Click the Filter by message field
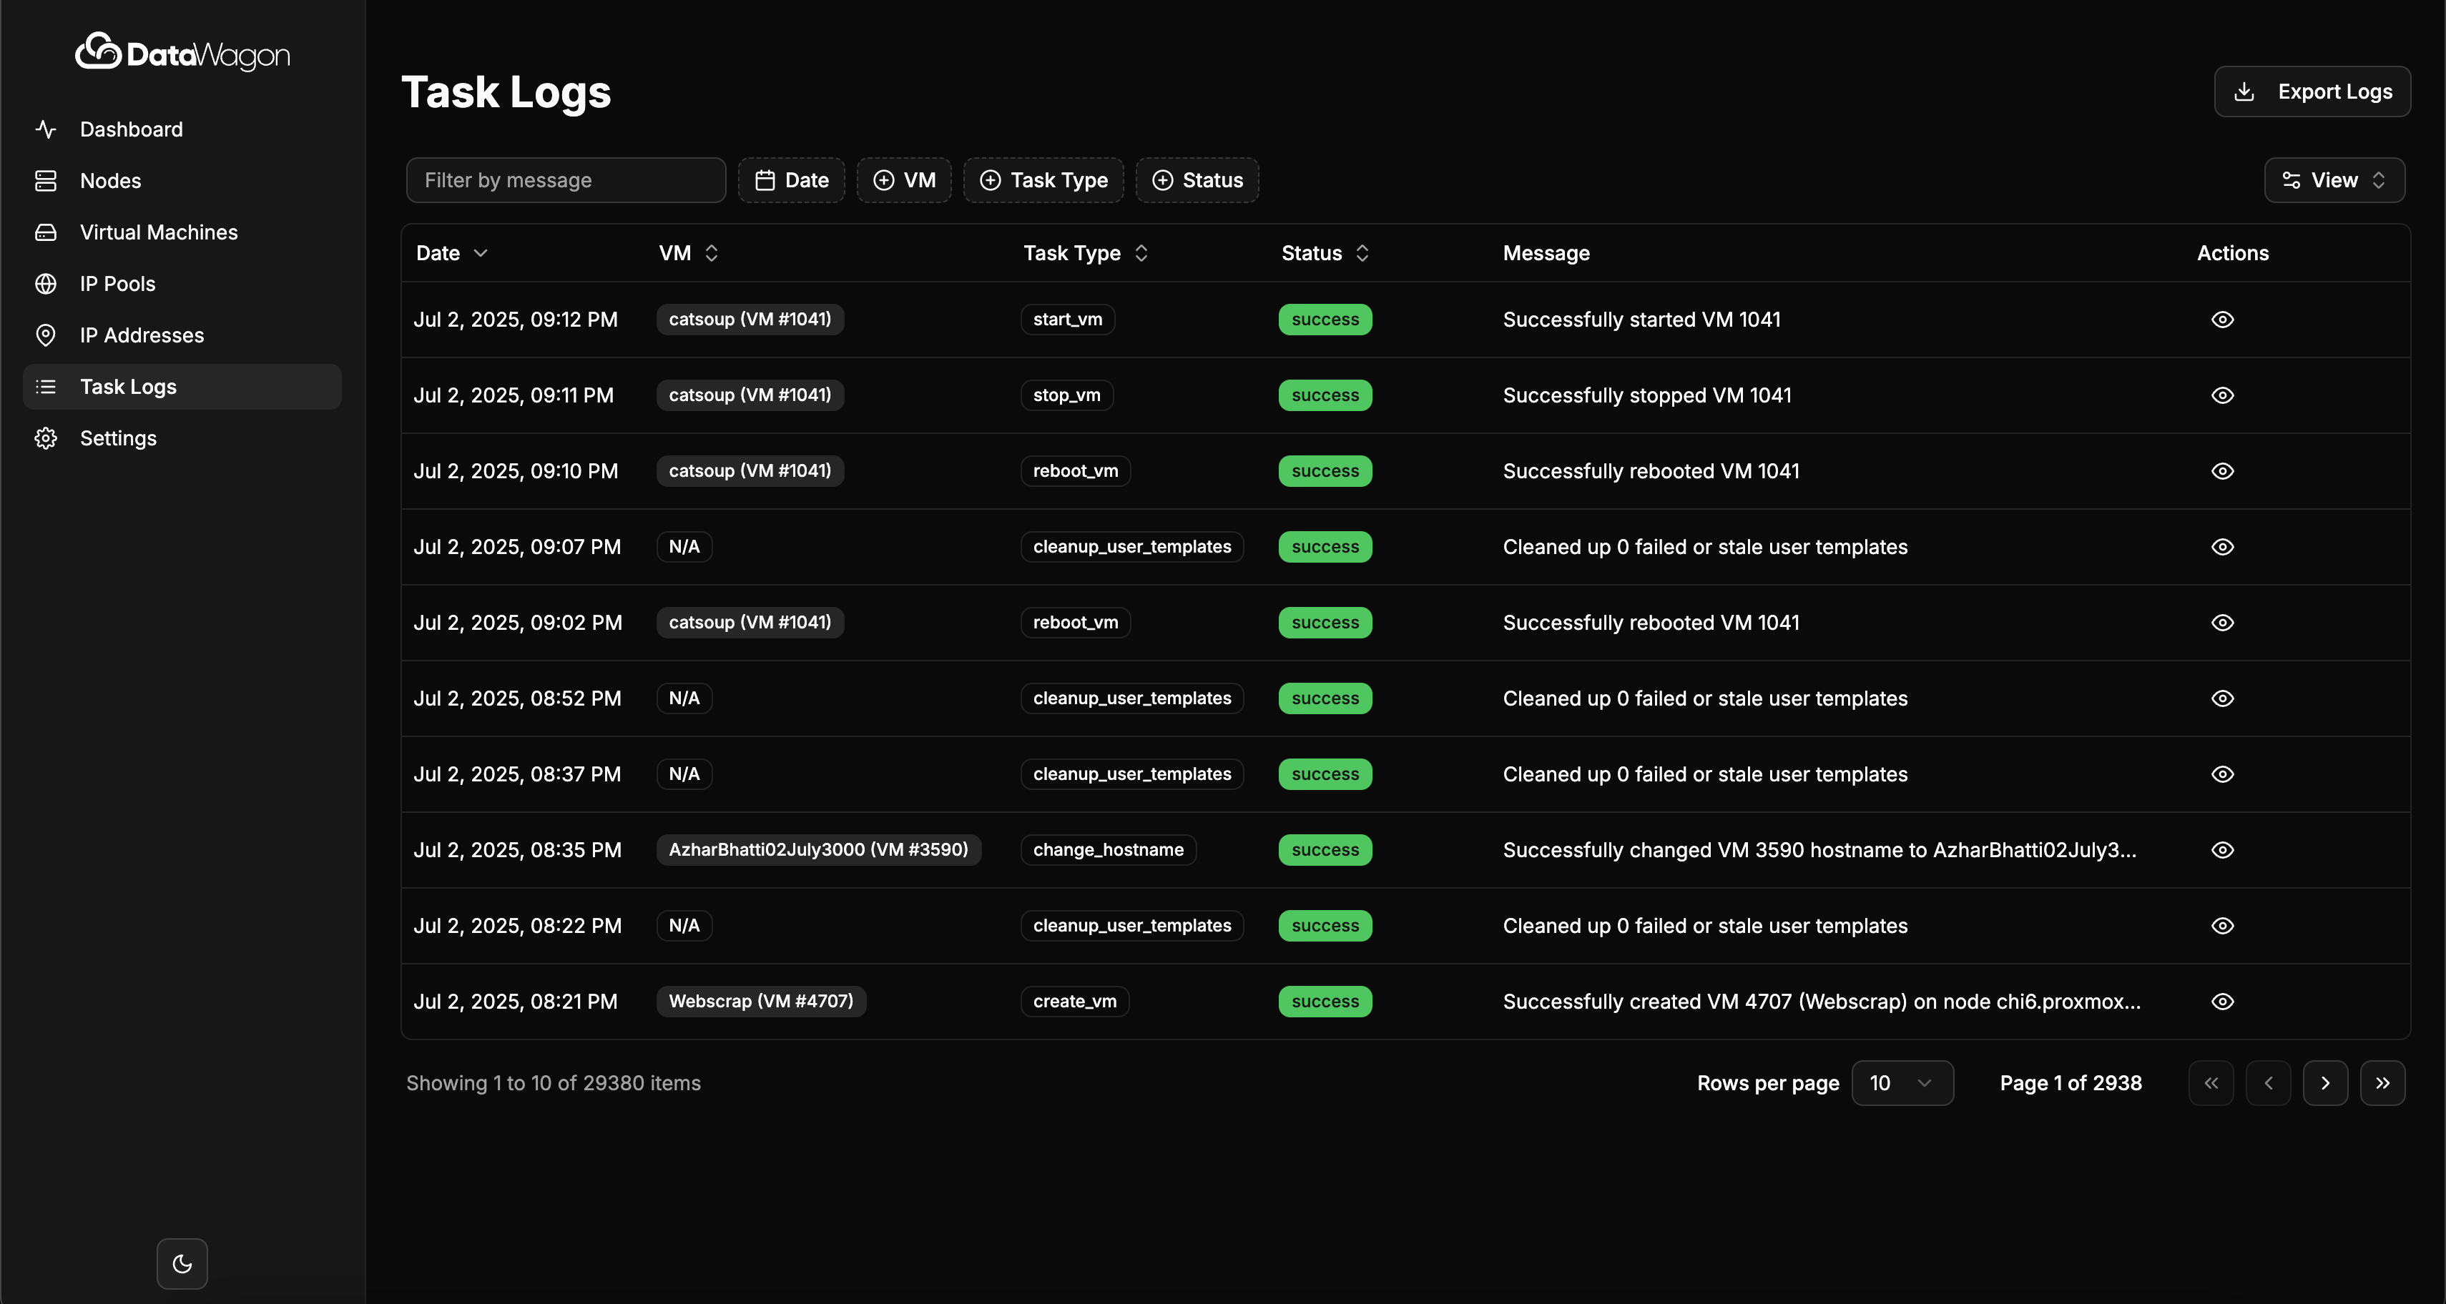This screenshot has width=2446, height=1304. click(x=566, y=180)
